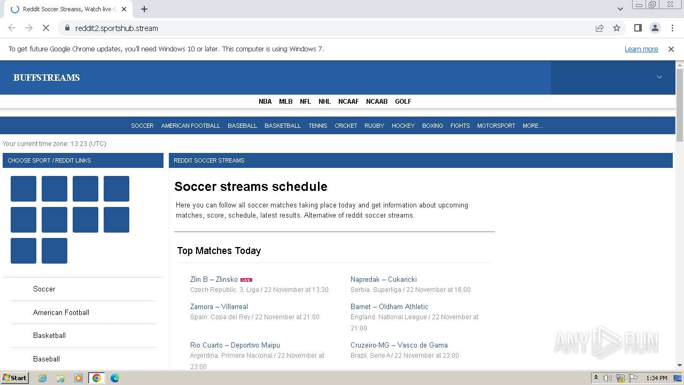The width and height of the screenshot is (684, 385).
Task: Open the Napredak – Cukaricki match
Action: (384, 279)
